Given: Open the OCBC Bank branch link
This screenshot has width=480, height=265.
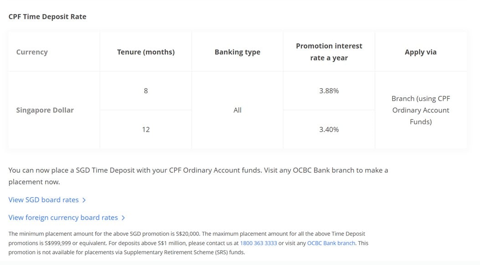Looking at the screenshot, I should click(x=331, y=243).
